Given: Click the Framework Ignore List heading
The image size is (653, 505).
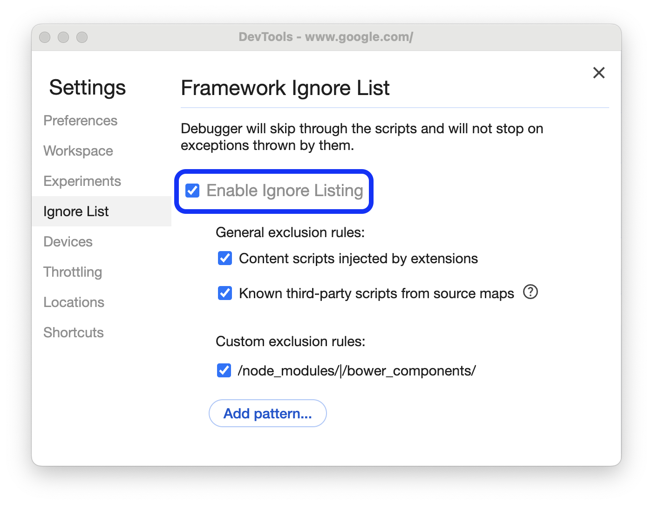Looking at the screenshot, I should [x=285, y=88].
